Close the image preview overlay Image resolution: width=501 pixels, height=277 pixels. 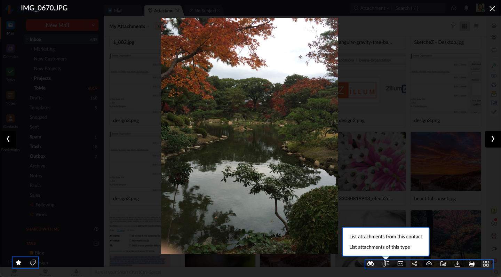click(492, 9)
